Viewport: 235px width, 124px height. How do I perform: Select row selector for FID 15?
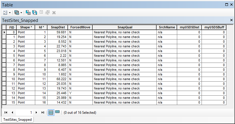tap(4, 102)
